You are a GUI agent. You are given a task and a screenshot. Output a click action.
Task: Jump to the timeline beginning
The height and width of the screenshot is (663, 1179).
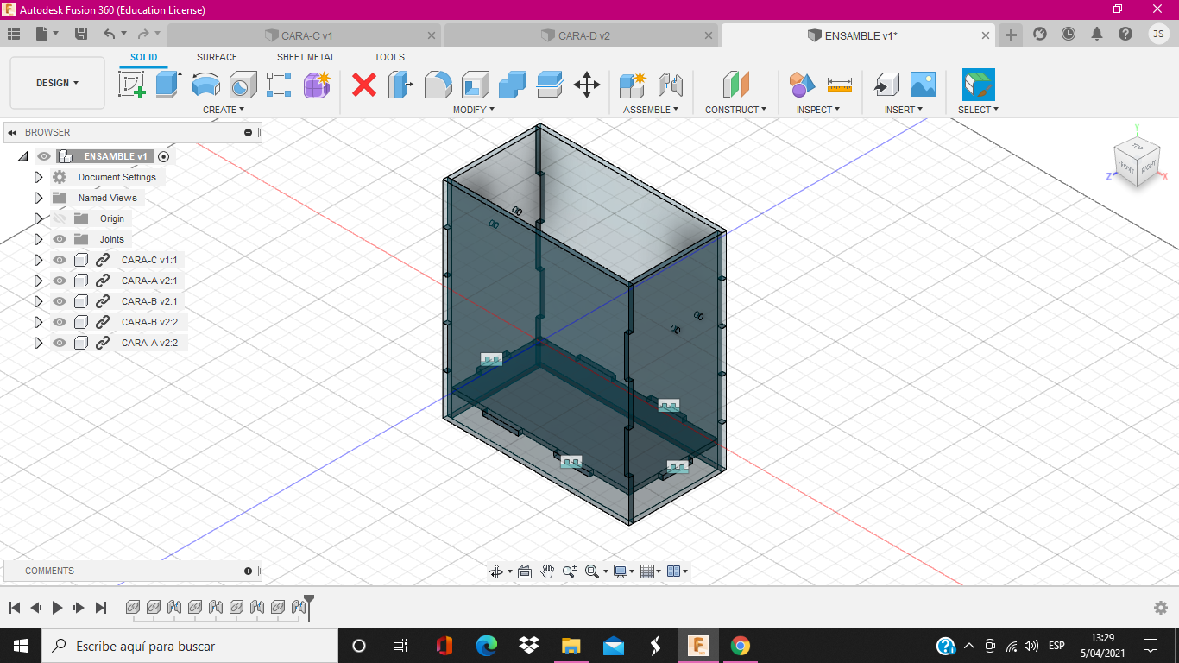tap(15, 608)
